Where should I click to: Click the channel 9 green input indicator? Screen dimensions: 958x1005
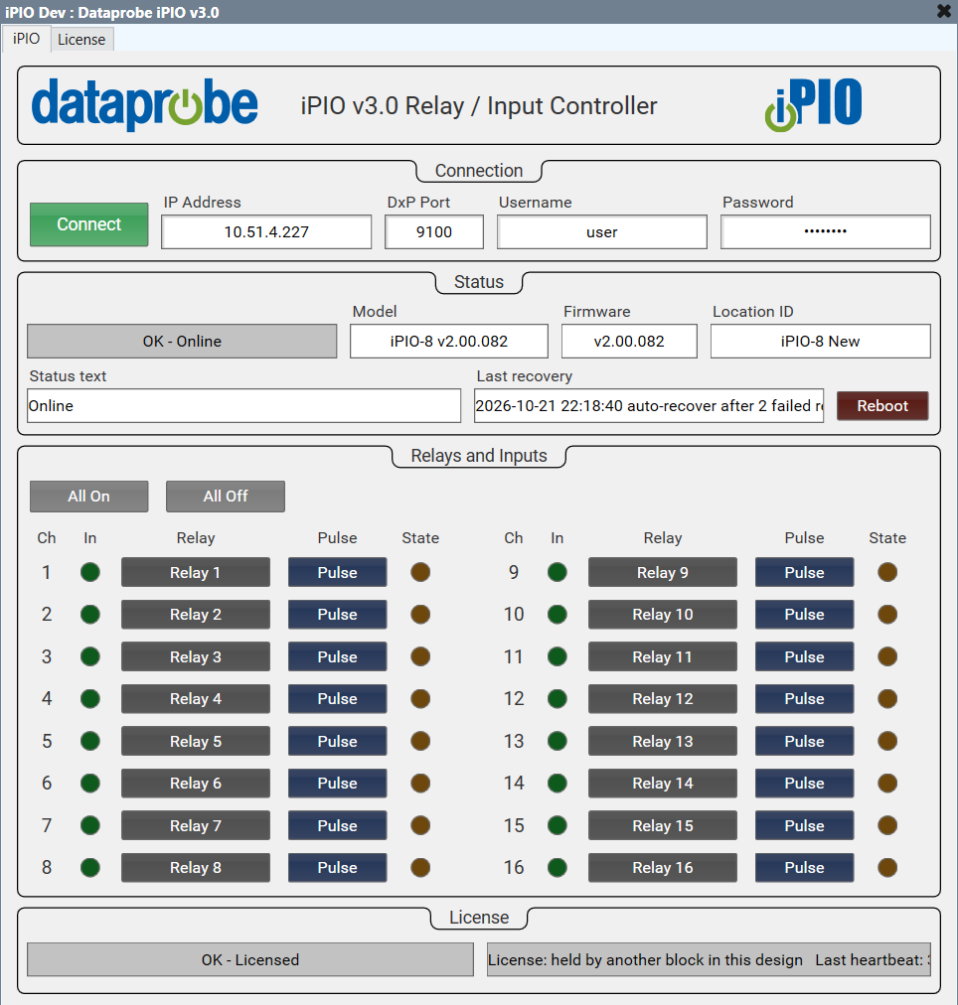point(558,572)
